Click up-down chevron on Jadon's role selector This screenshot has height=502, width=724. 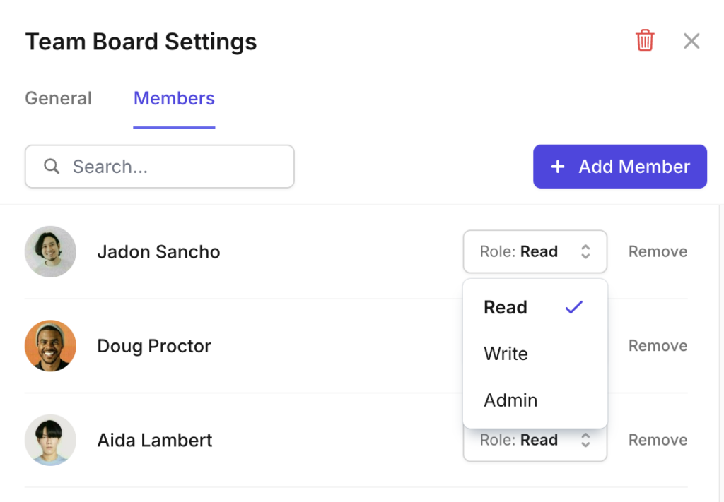(x=585, y=251)
